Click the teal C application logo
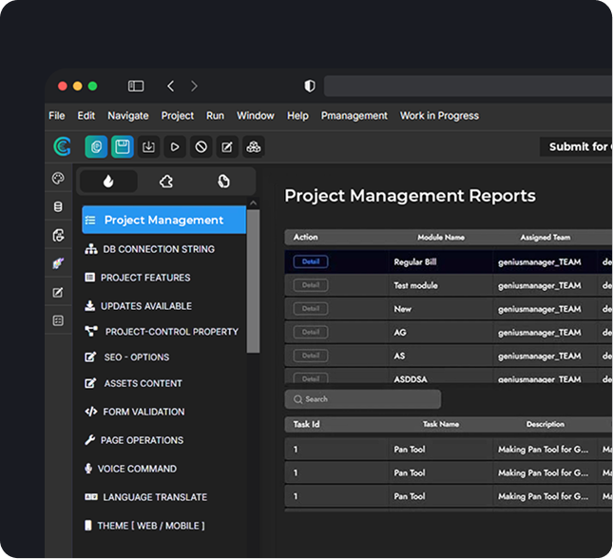 point(62,146)
